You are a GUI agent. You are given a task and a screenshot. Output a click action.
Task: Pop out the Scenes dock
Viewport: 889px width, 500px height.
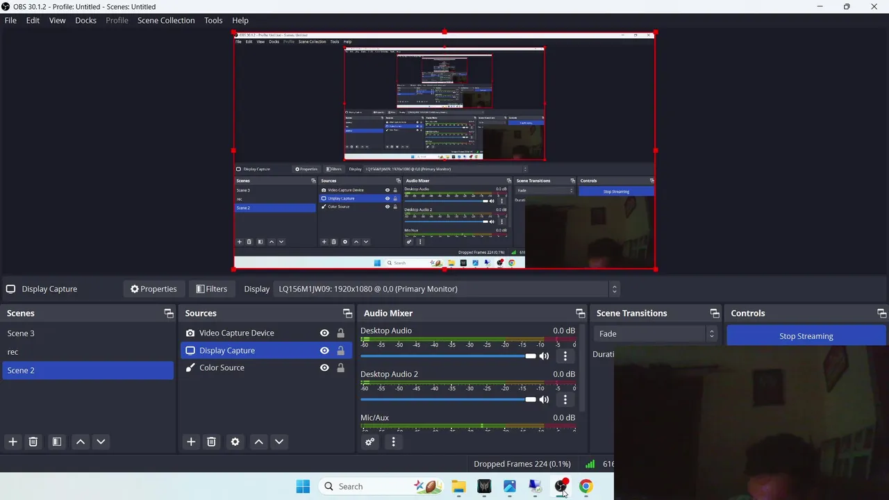coord(169,313)
